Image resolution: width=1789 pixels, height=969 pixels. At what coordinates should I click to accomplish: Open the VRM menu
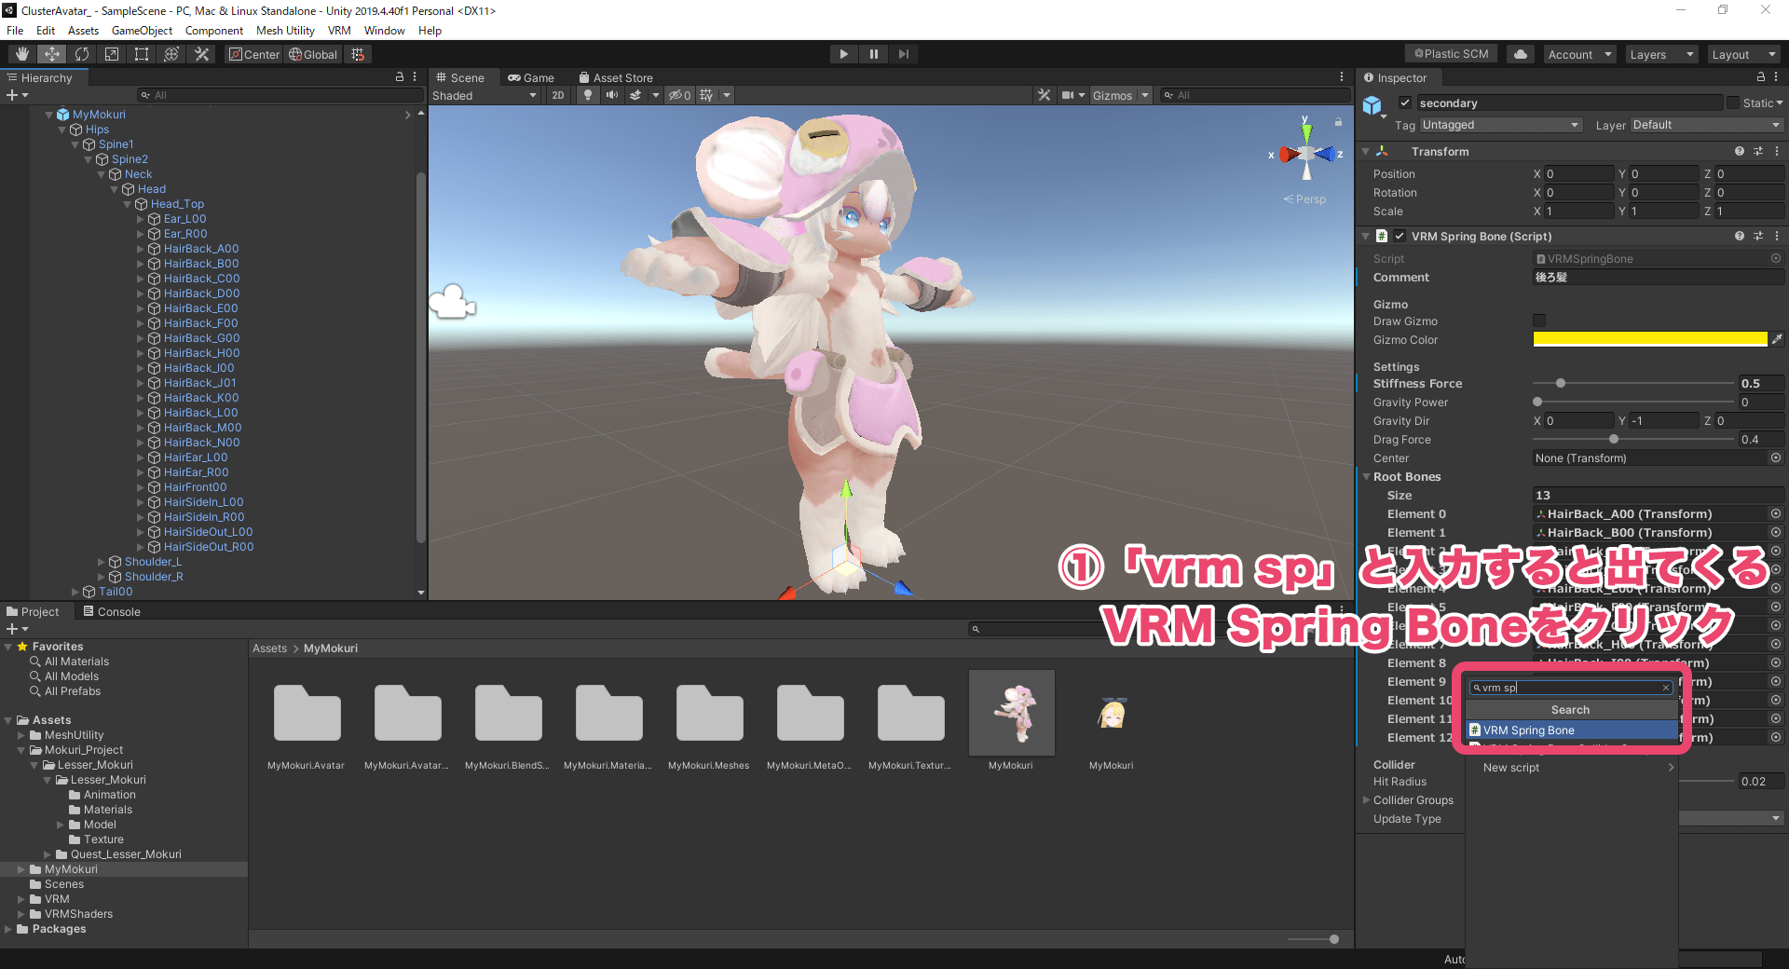point(339,30)
